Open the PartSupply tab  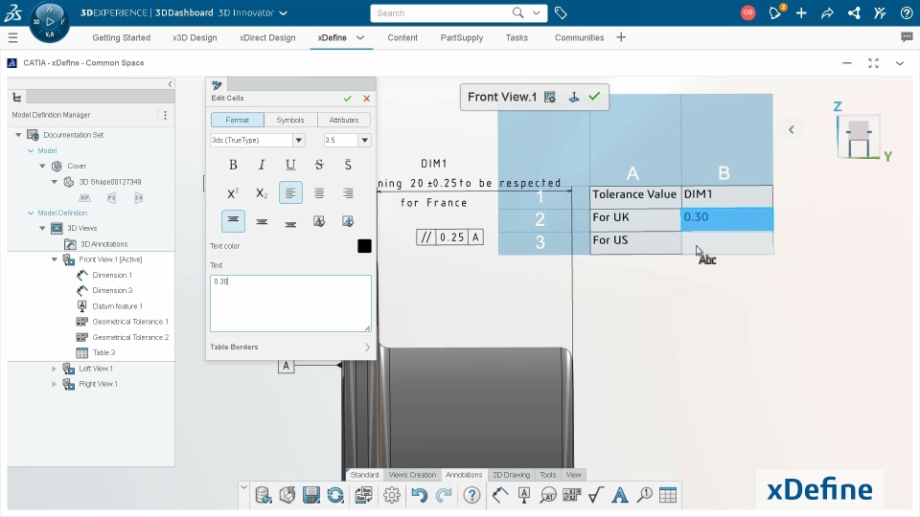[x=462, y=37]
